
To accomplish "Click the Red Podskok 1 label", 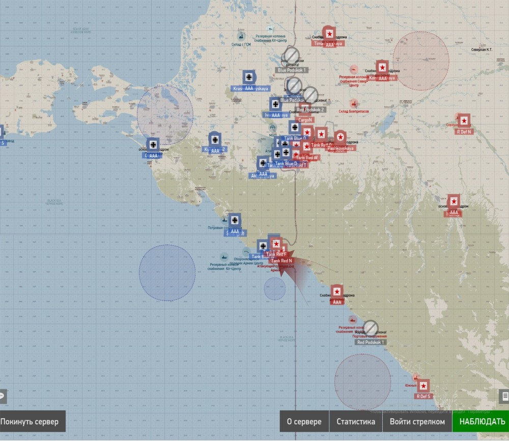I will pos(371,342).
